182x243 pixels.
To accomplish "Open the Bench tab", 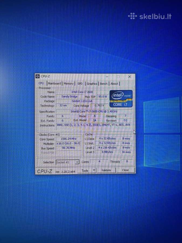I will point(104,84).
